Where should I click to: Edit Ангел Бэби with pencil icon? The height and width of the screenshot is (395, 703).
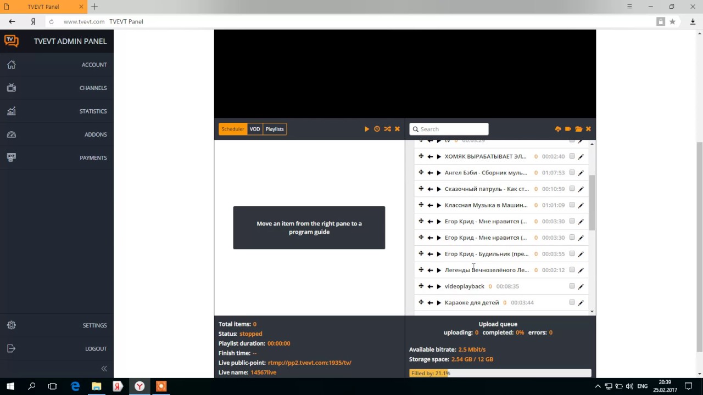581,173
